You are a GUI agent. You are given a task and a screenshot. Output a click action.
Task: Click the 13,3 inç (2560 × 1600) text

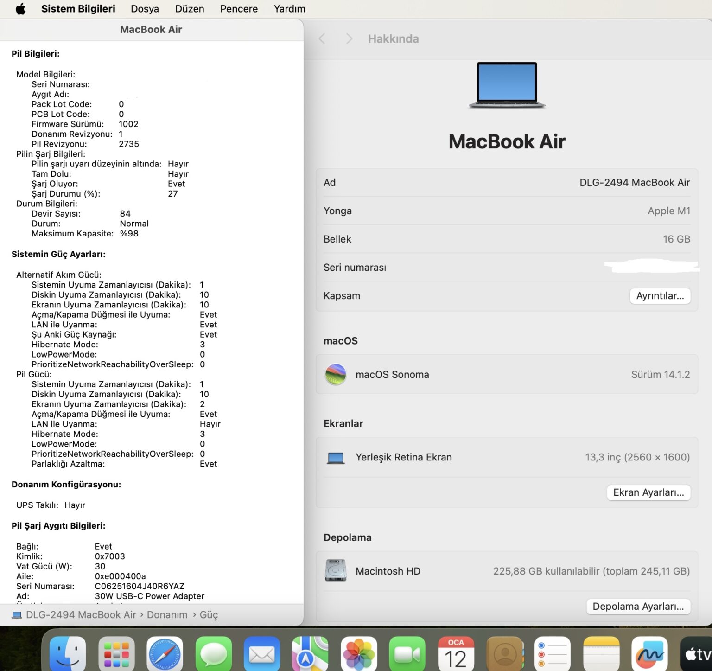tap(637, 457)
